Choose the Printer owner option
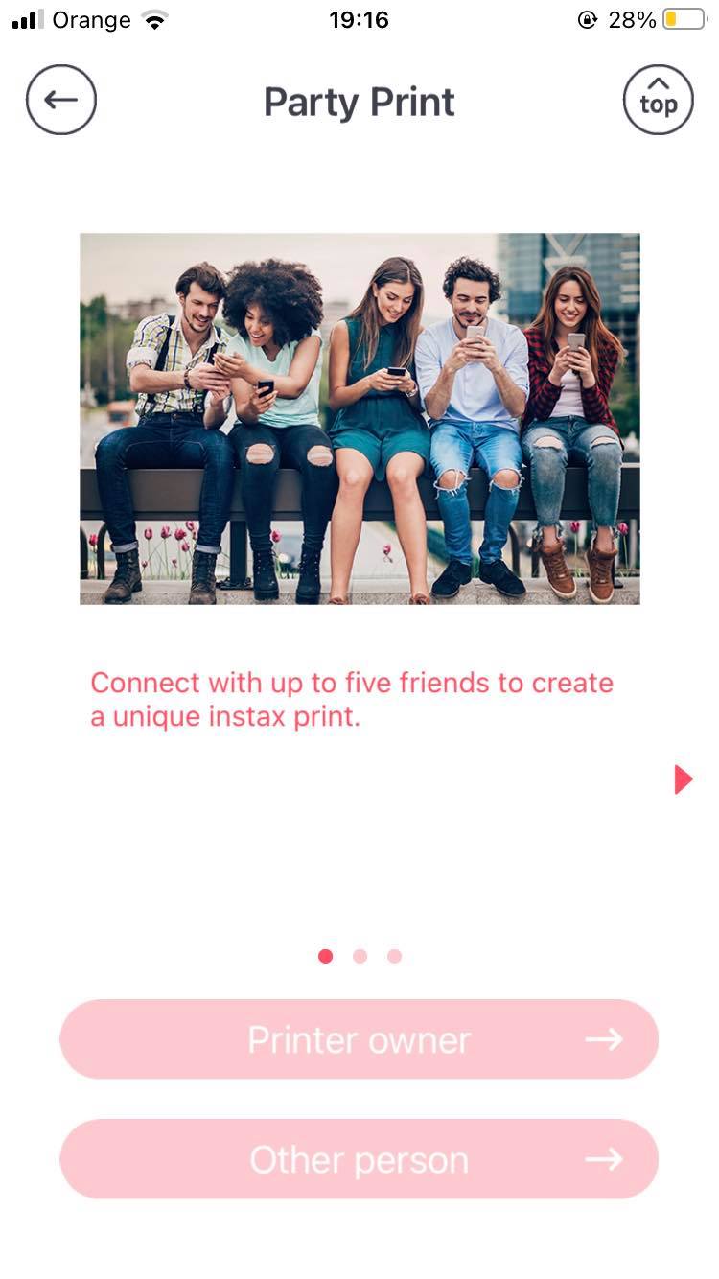The width and height of the screenshot is (719, 1279). point(359,1039)
